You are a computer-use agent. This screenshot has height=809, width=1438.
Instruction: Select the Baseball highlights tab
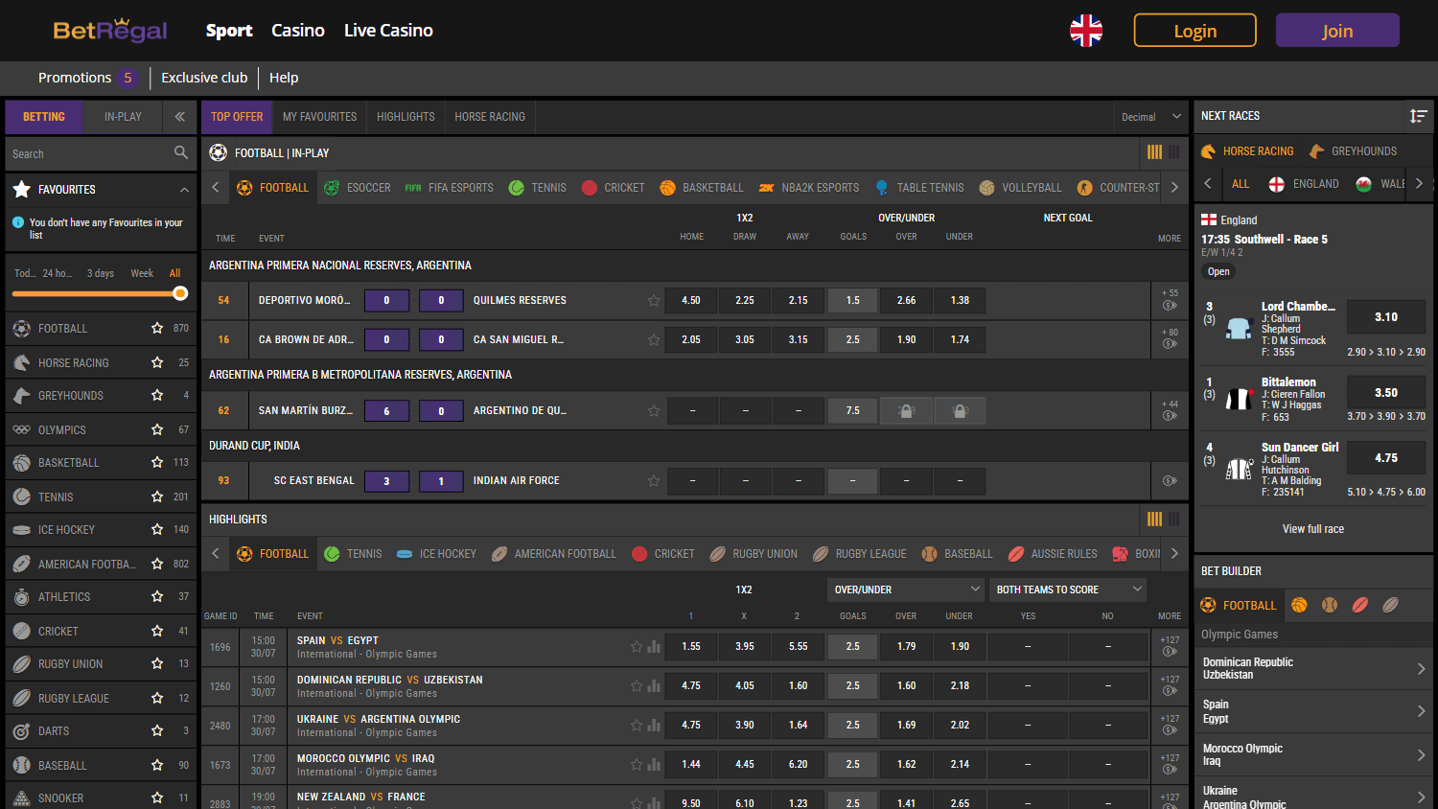pos(957,554)
